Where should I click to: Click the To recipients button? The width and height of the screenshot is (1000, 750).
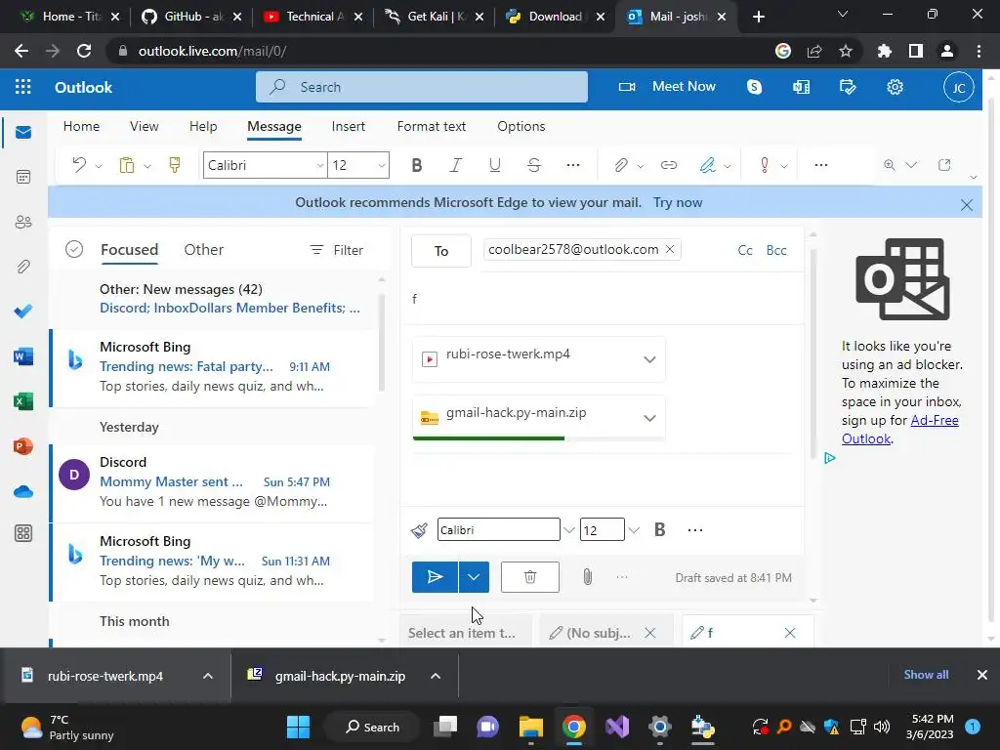(x=441, y=251)
